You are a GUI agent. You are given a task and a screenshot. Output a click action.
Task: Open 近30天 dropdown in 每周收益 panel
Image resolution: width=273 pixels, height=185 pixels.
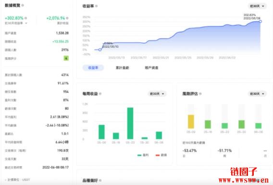click(x=157, y=94)
